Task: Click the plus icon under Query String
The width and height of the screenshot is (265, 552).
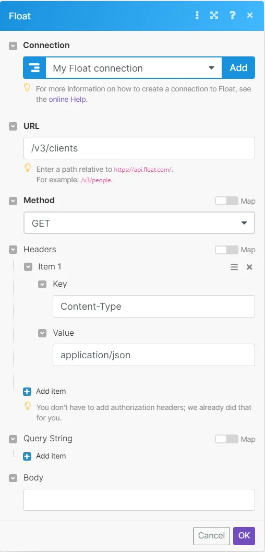Action: (x=27, y=456)
